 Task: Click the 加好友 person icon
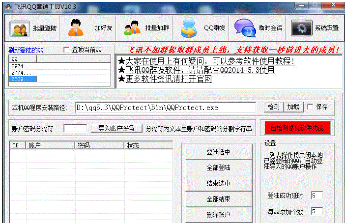click(76, 28)
